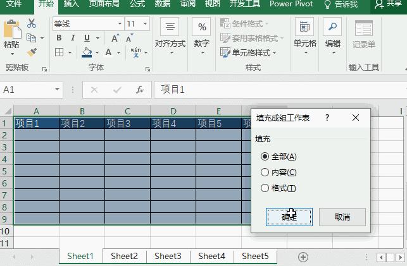Switch to the 公式 formulas tab
The width and height of the screenshot is (407, 266).
click(x=137, y=4)
